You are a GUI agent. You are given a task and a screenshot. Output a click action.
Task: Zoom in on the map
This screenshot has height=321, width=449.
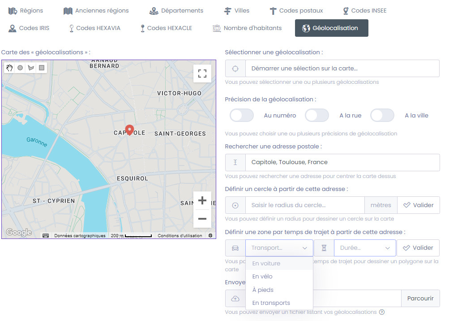tap(202, 200)
